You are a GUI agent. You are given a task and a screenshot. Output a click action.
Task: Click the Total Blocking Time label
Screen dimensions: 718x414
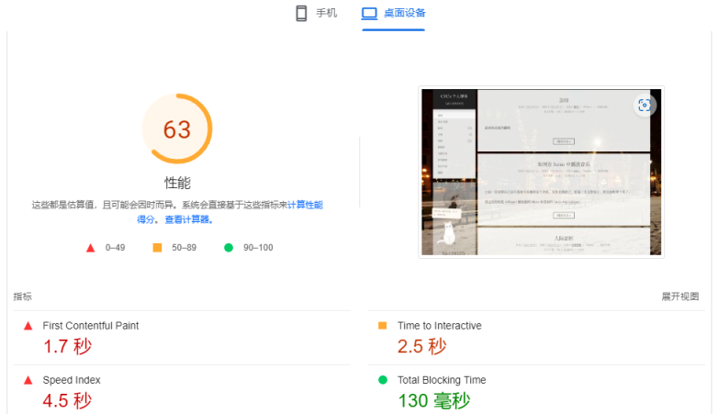point(442,380)
